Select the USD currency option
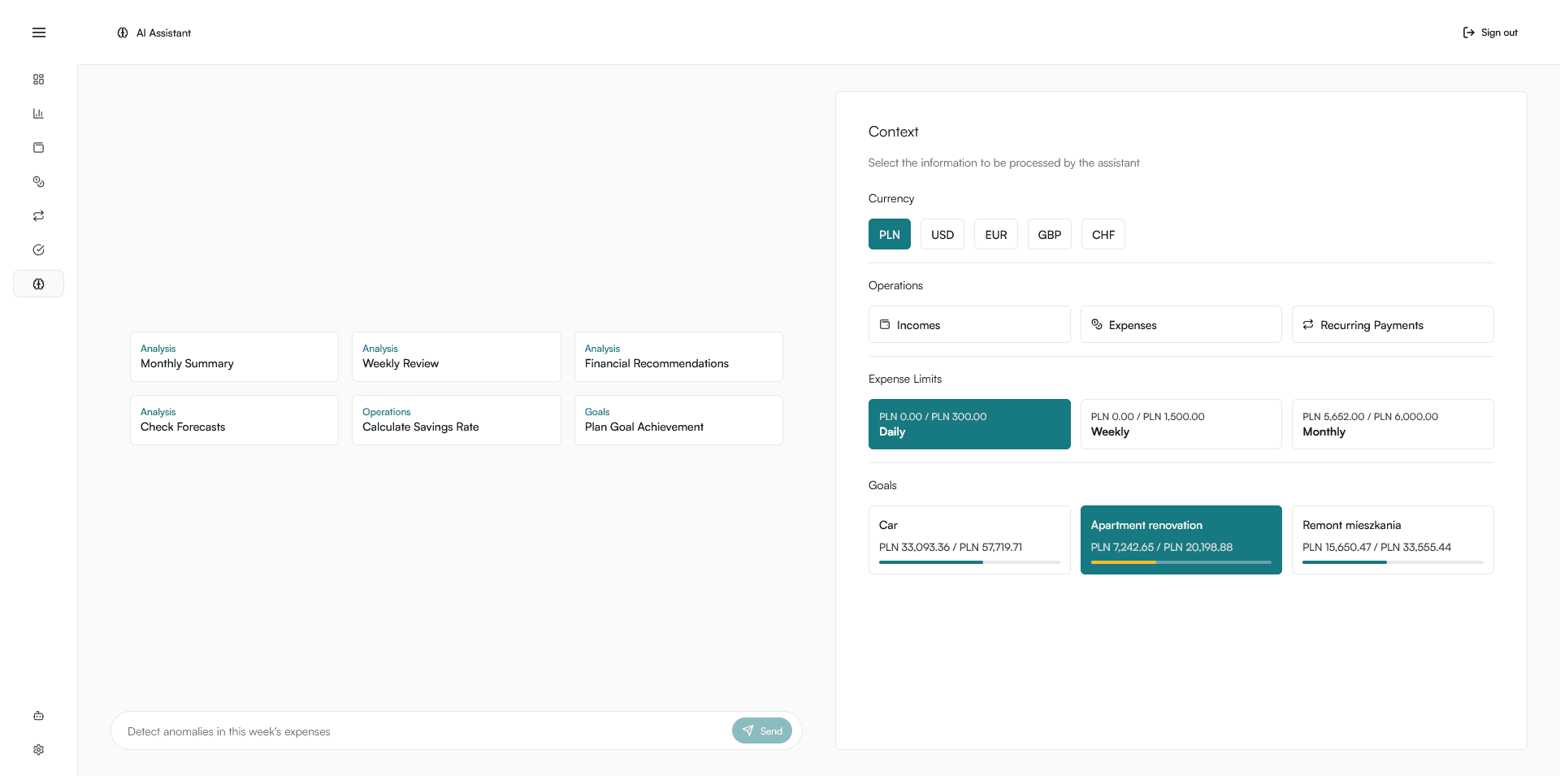 942,234
